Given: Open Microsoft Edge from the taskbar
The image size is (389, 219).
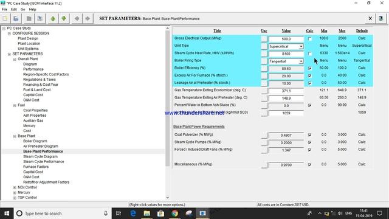Looking at the screenshot, I should pyautogui.click(x=133, y=214).
